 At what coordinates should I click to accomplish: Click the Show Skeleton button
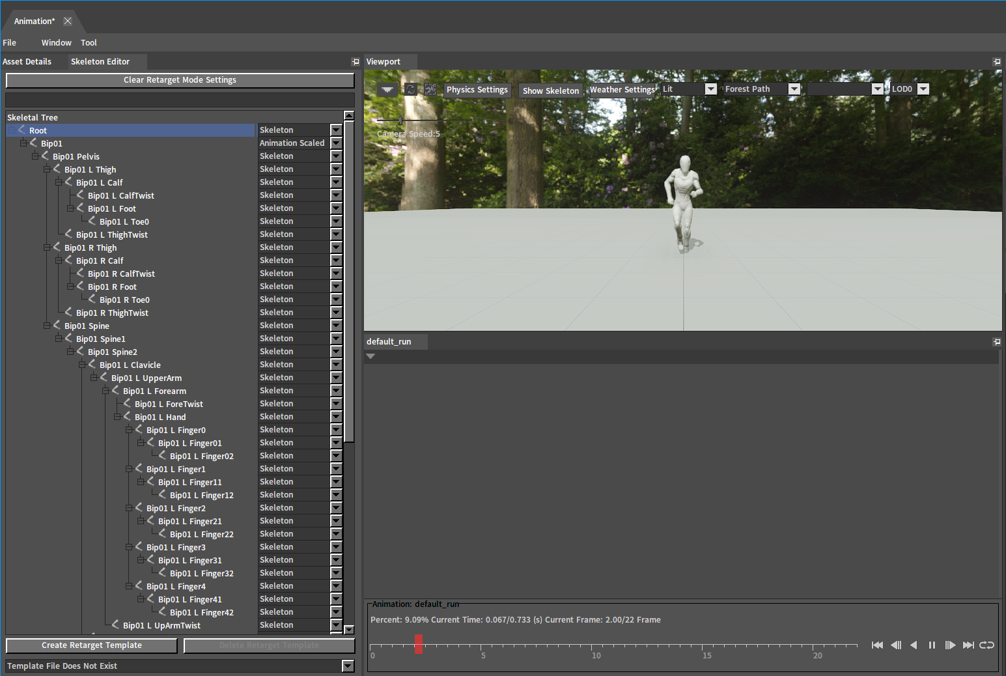point(551,91)
